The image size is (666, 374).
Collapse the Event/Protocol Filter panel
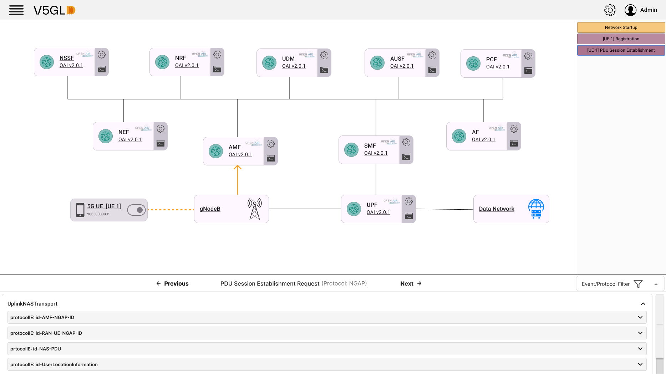tap(656, 284)
